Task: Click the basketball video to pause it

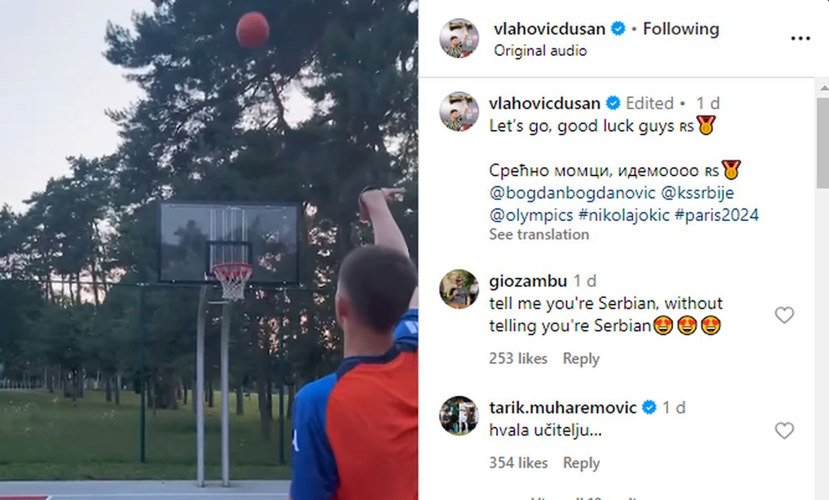Action: pyautogui.click(x=209, y=250)
